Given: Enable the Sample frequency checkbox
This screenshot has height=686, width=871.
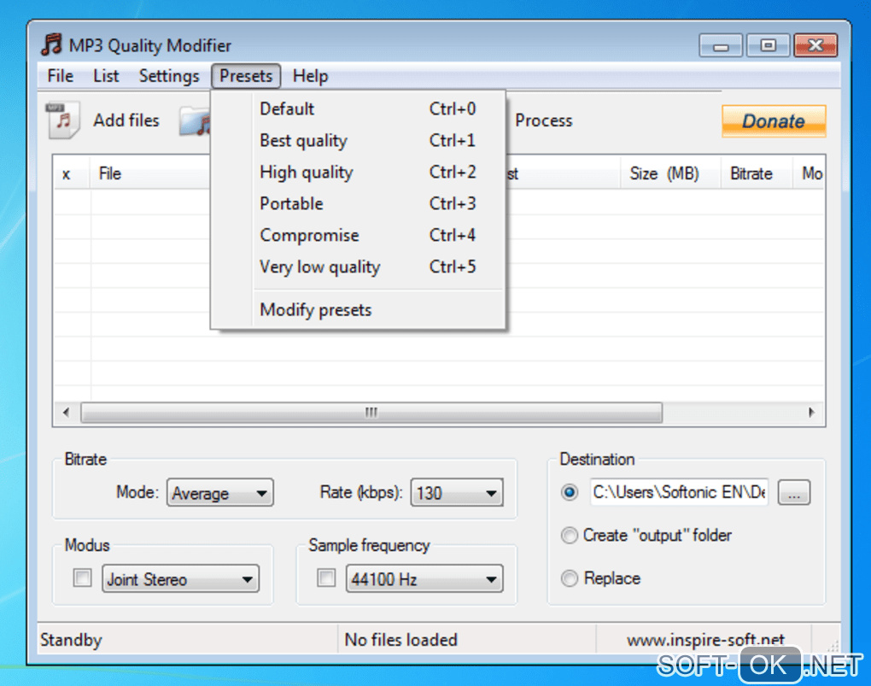Looking at the screenshot, I should pyautogui.click(x=326, y=578).
